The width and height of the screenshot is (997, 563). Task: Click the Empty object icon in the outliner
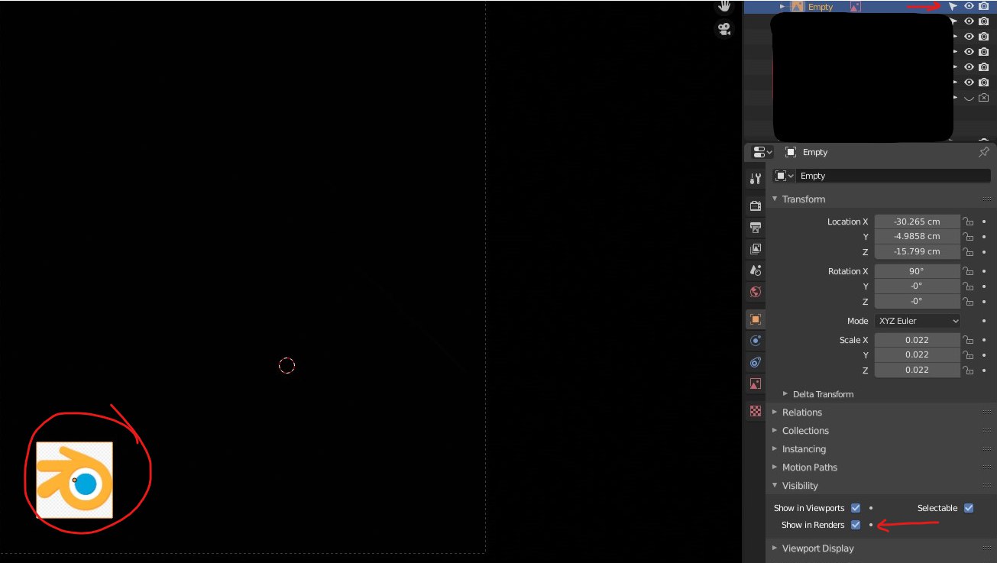click(x=798, y=6)
